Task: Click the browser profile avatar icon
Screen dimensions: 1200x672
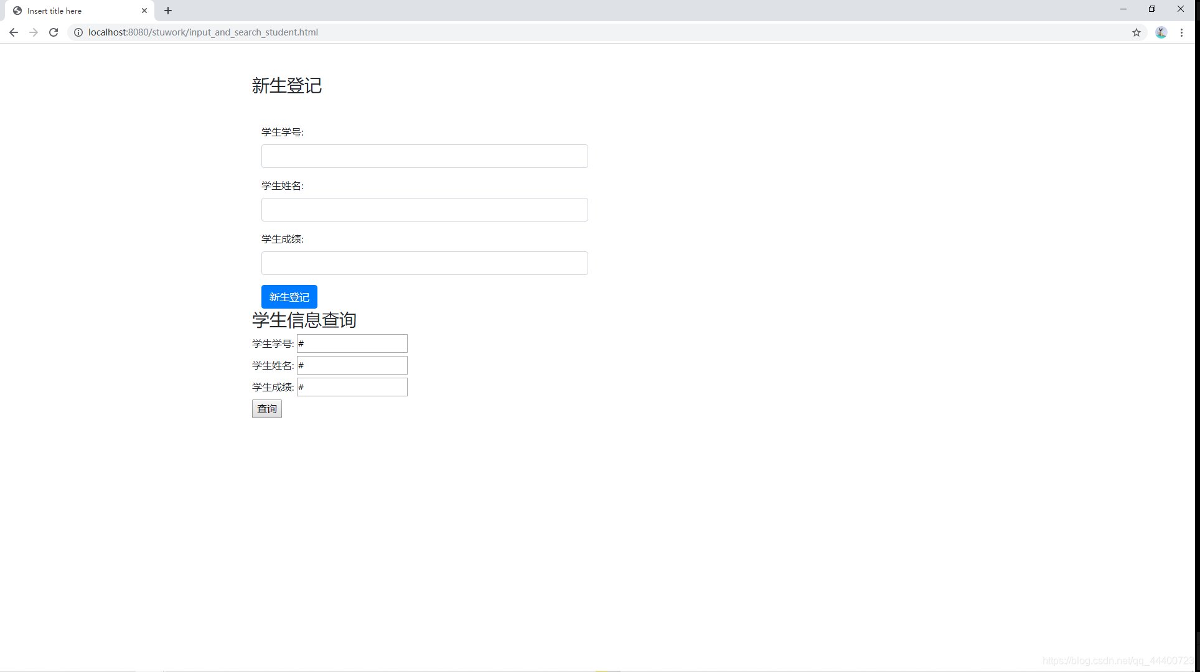Action: coord(1162,32)
